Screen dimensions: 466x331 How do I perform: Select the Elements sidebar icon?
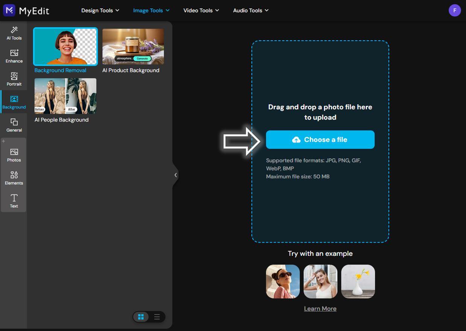pos(14,177)
